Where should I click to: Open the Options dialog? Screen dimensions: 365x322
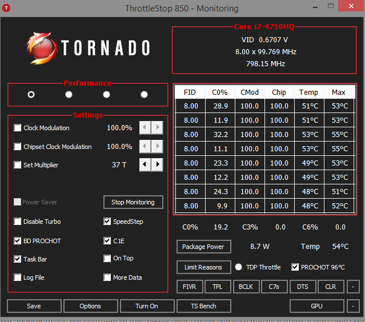click(91, 306)
